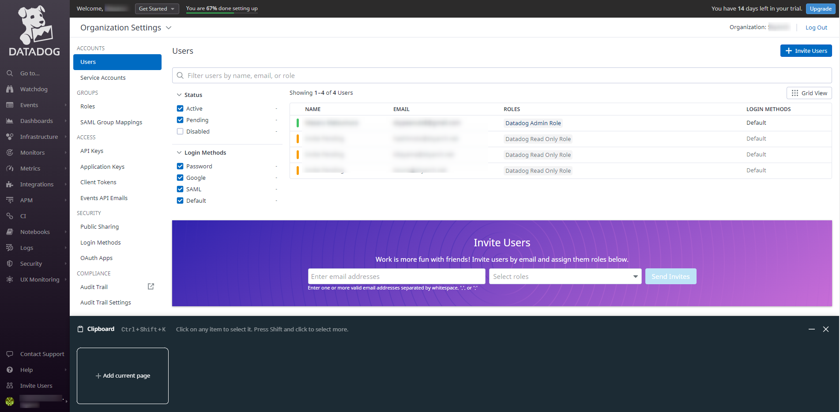Click the APM sidebar icon
This screenshot has height=412, width=840.
10,200
